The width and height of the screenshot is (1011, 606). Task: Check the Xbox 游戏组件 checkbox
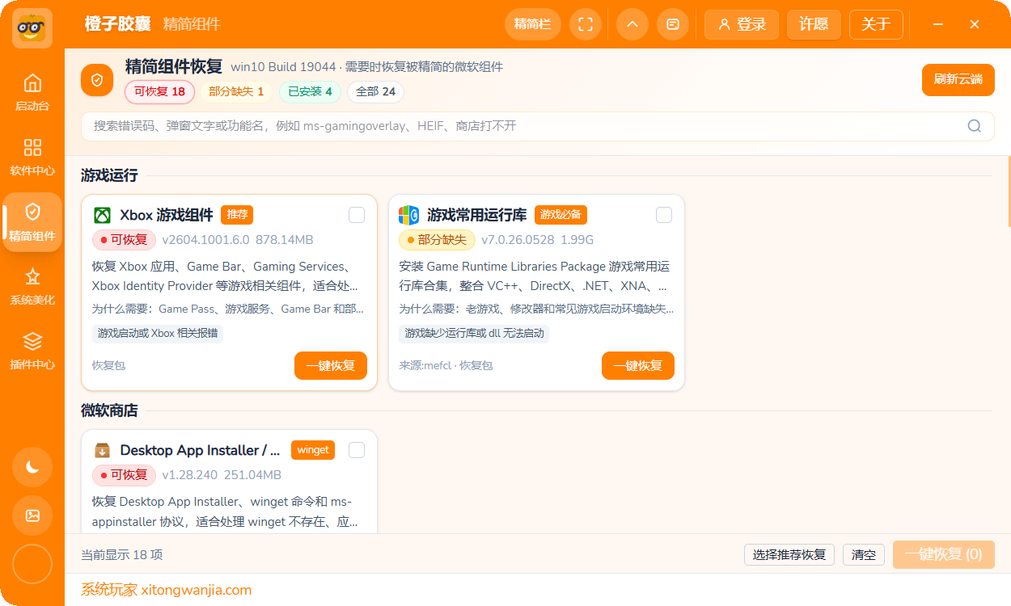[357, 215]
